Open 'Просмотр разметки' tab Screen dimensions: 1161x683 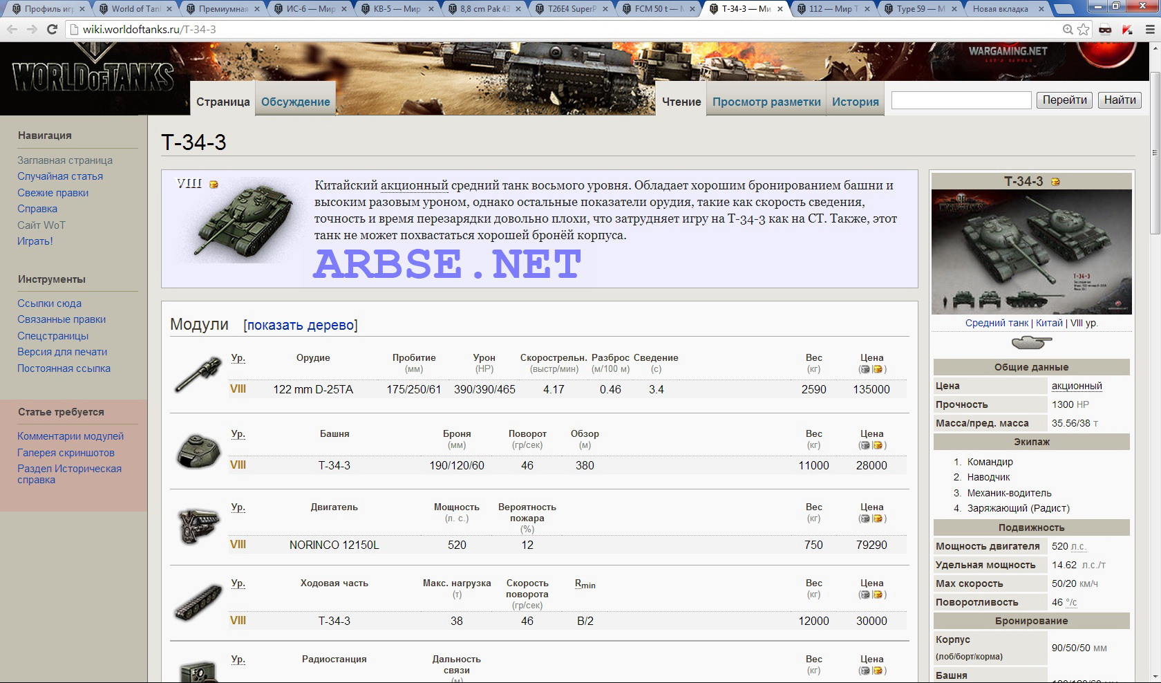click(766, 101)
